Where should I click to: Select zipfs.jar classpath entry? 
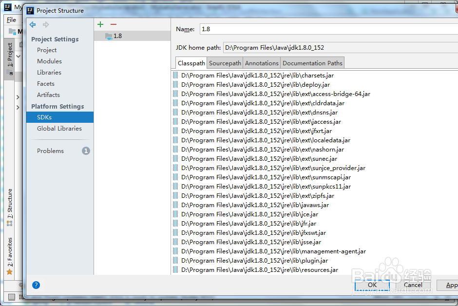(x=258, y=196)
